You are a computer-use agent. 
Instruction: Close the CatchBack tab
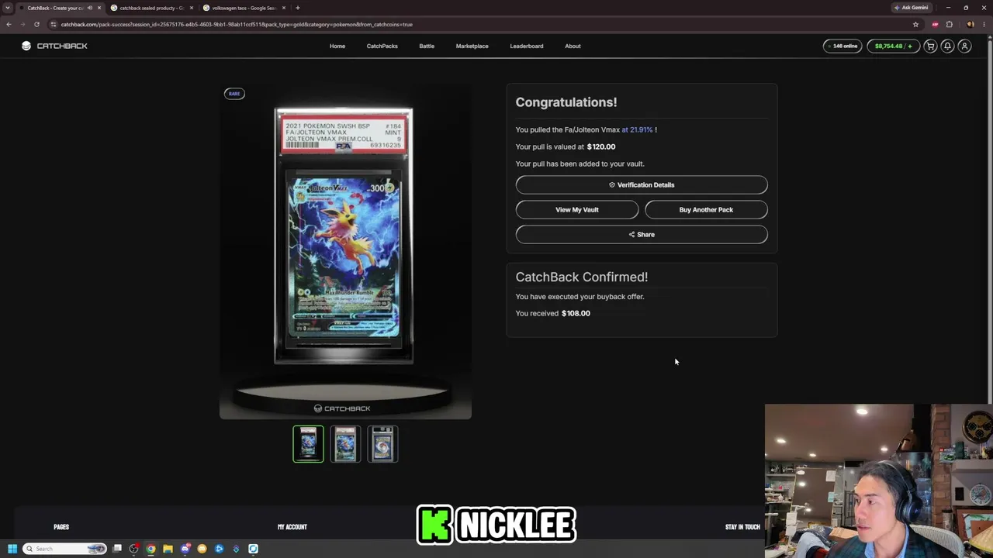(99, 8)
